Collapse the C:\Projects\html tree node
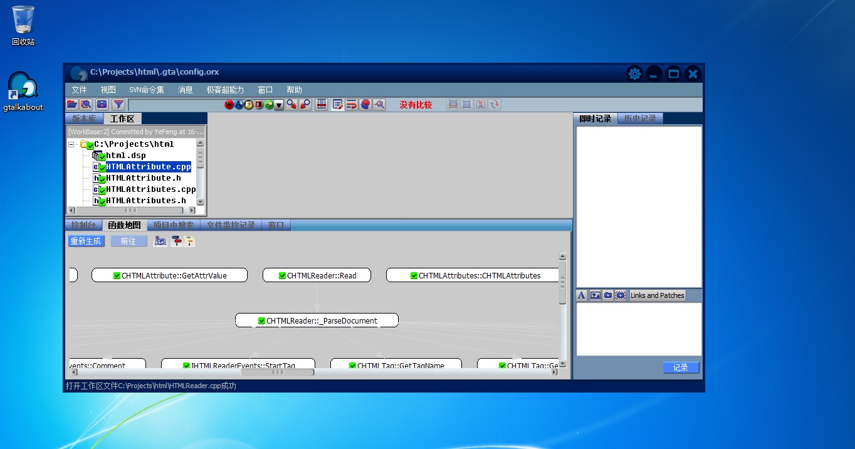The image size is (855, 449). click(x=73, y=144)
